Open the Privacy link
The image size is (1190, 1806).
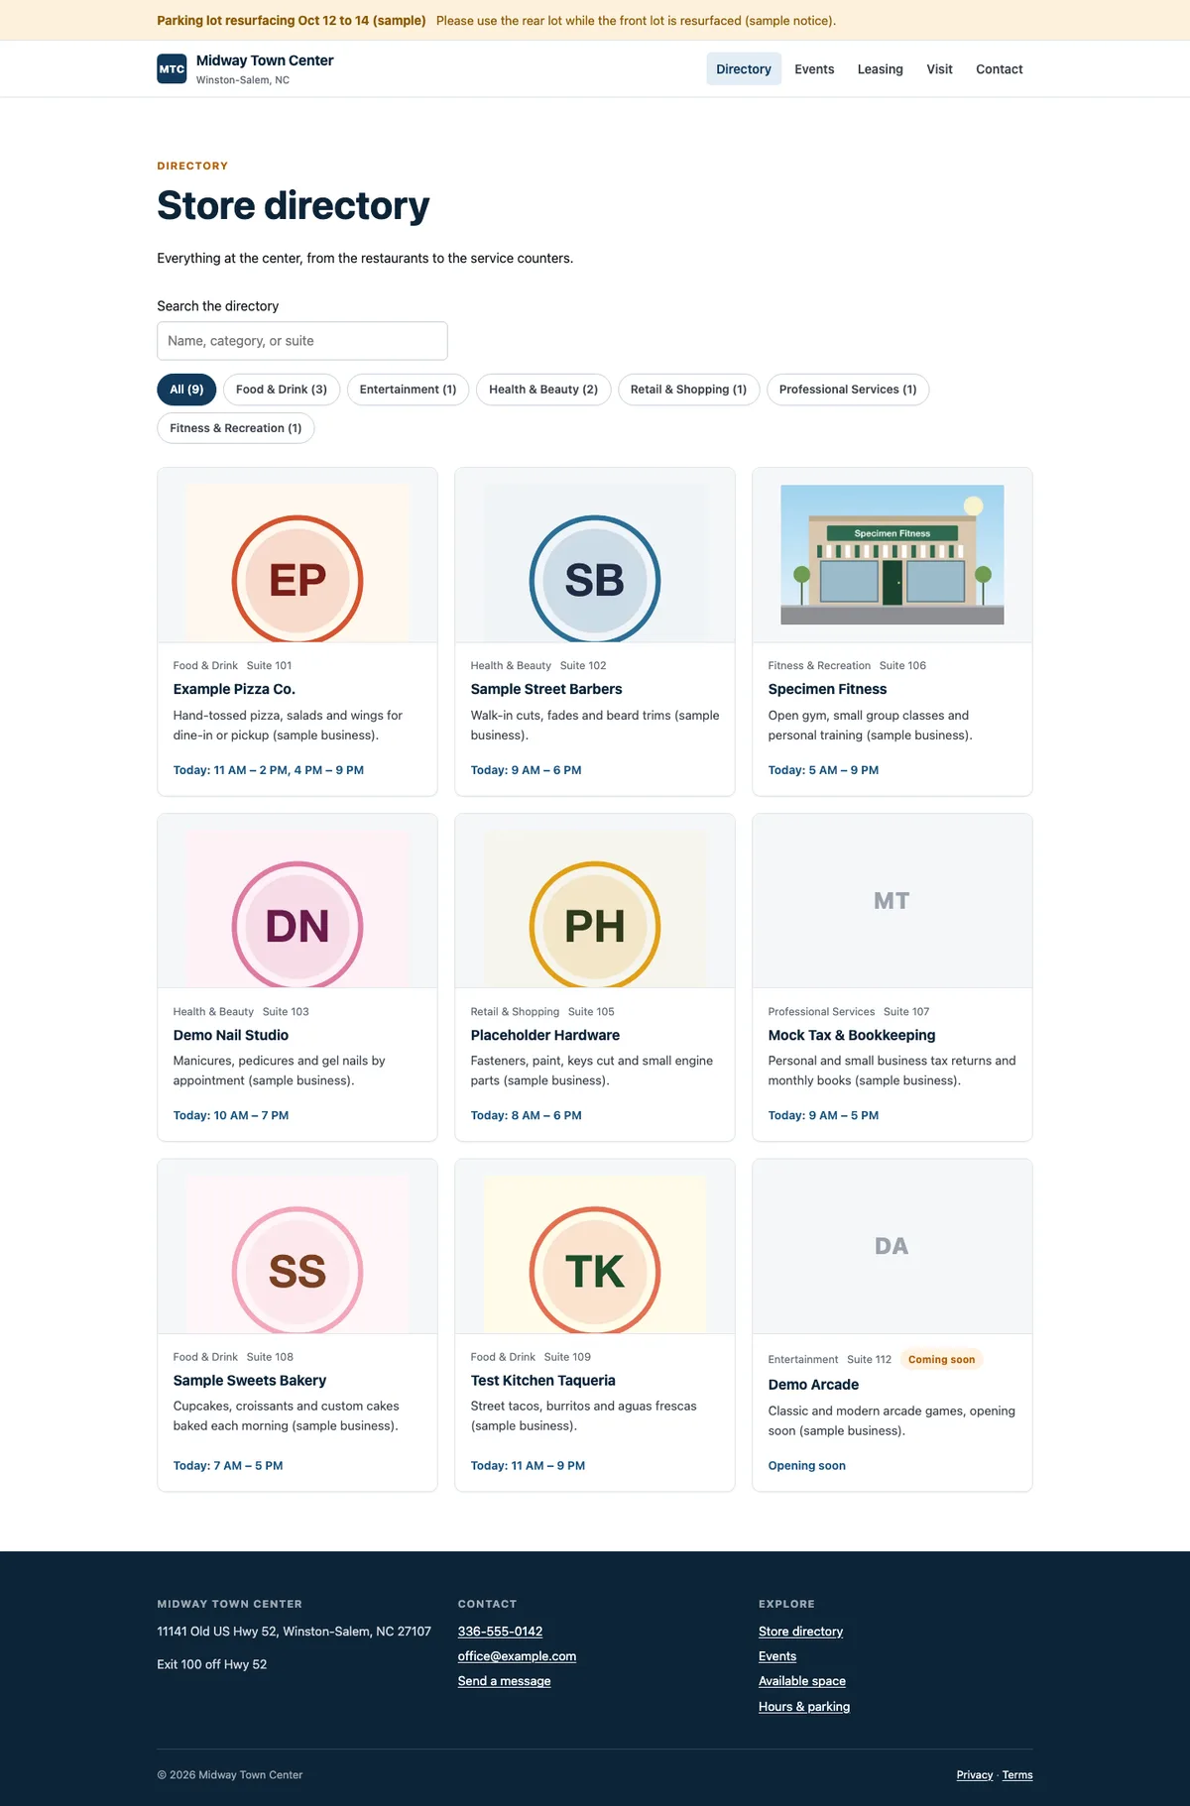pyautogui.click(x=975, y=1775)
